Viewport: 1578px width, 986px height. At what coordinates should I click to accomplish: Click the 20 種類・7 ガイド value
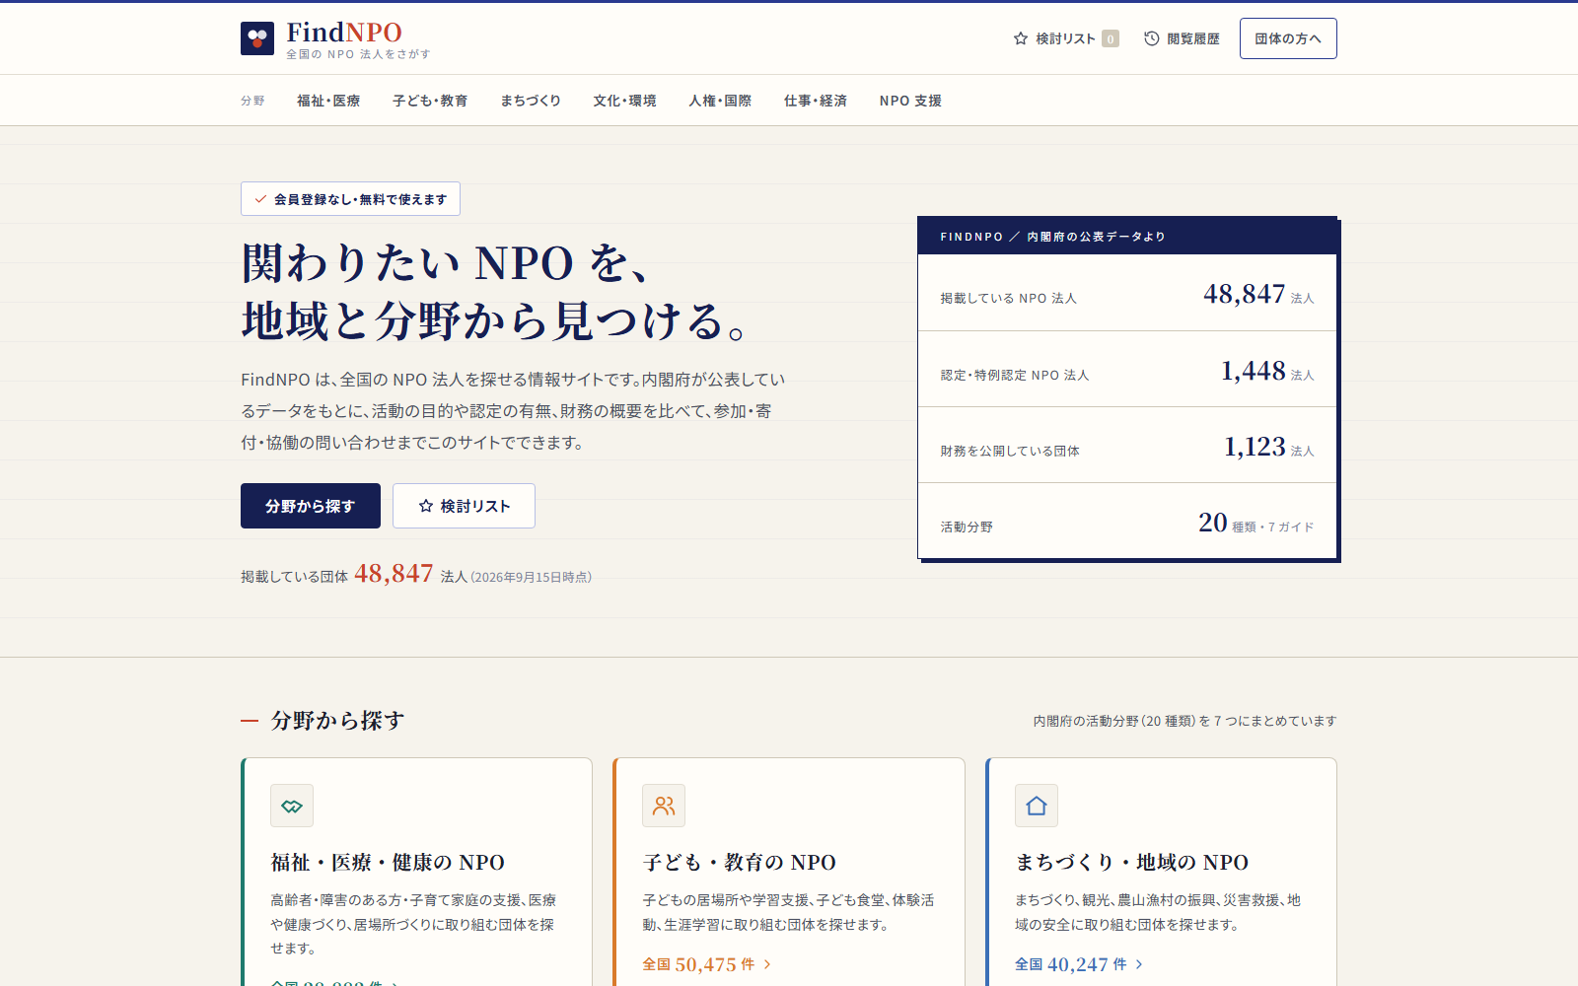(1255, 523)
